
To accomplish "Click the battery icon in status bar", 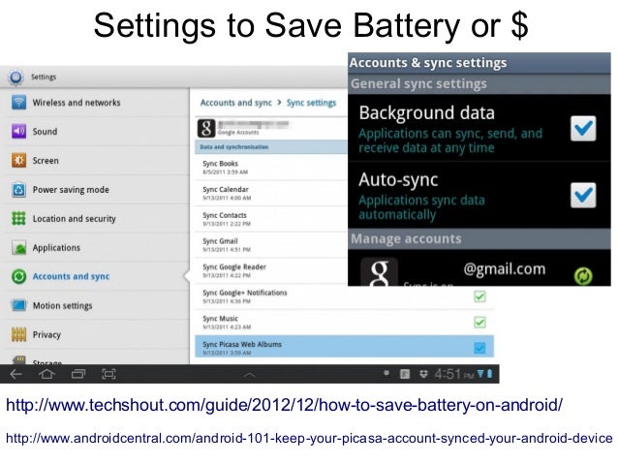I will 489,373.
